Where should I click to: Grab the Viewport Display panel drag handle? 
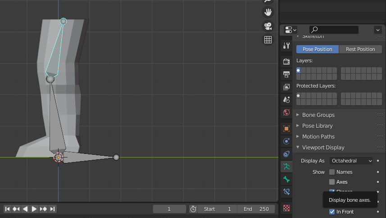(x=380, y=148)
